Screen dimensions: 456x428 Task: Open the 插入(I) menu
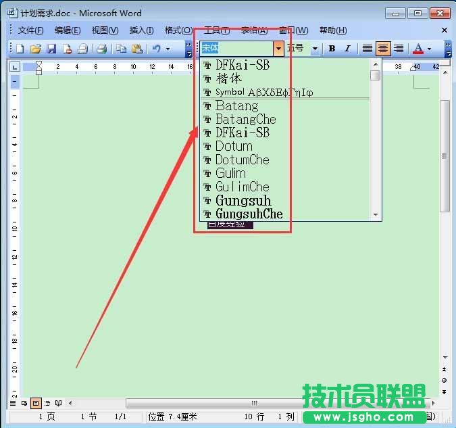tap(142, 30)
